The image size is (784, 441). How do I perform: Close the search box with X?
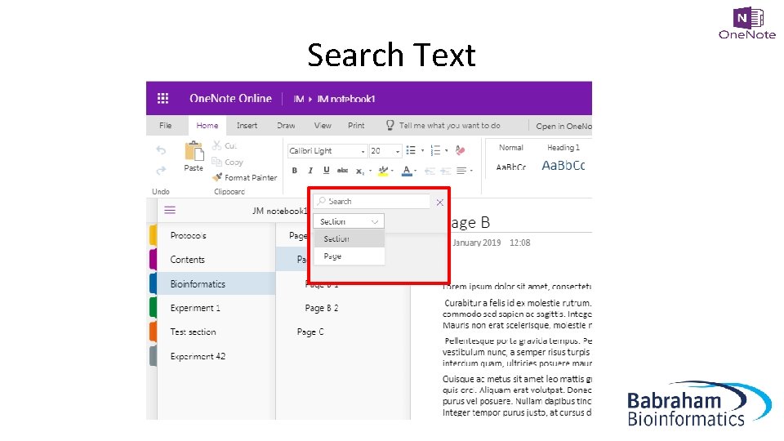click(x=439, y=203)
